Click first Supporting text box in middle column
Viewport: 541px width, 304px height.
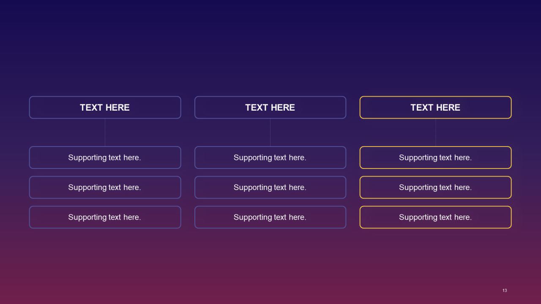270,157
